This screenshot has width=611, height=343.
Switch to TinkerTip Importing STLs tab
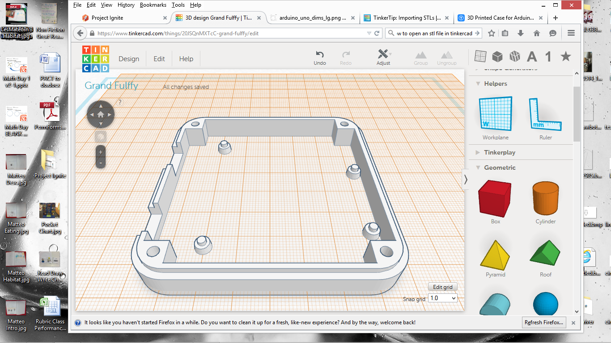pos(407,18)
